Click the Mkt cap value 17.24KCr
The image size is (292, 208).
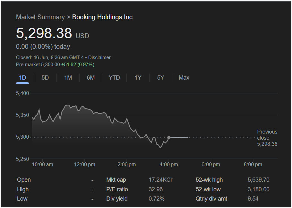click(160, 180)
